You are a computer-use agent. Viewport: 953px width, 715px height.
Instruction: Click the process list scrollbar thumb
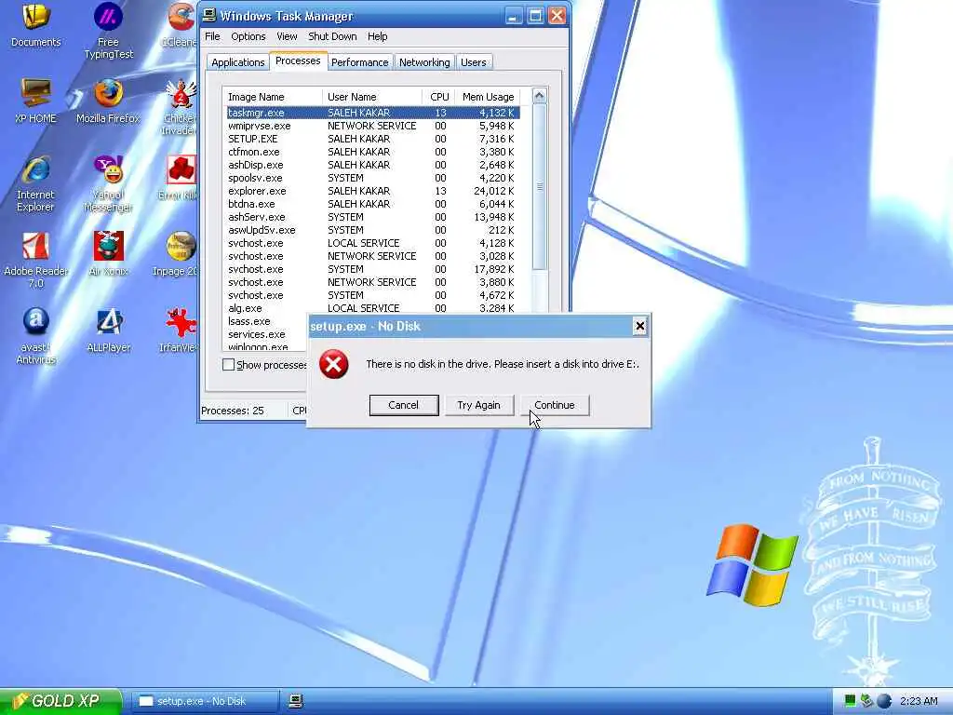pyautogui.click(x=539, y=186)
